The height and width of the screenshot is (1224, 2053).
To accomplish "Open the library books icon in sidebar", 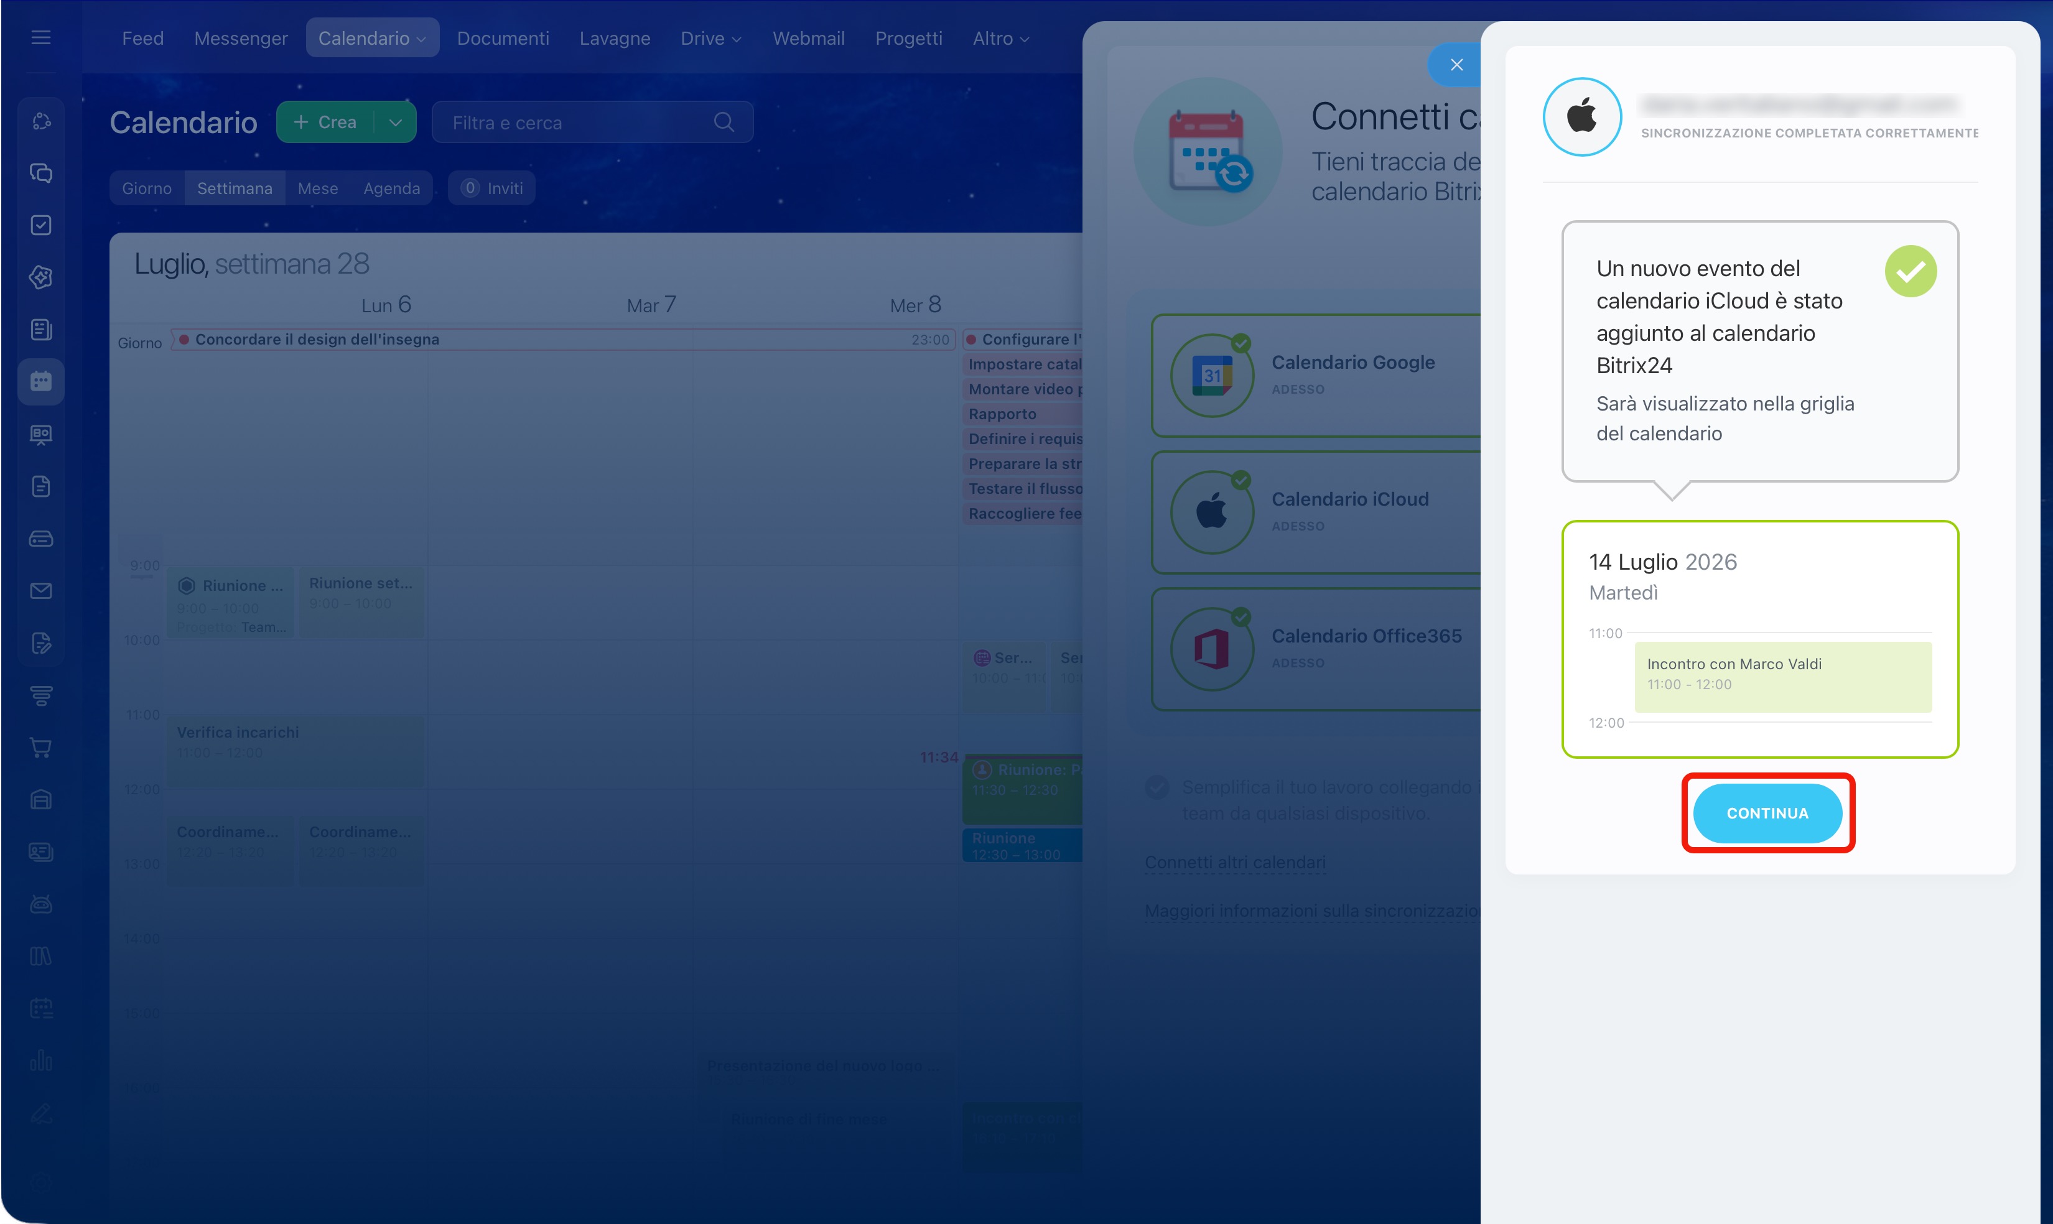I will tap(41, 956).
